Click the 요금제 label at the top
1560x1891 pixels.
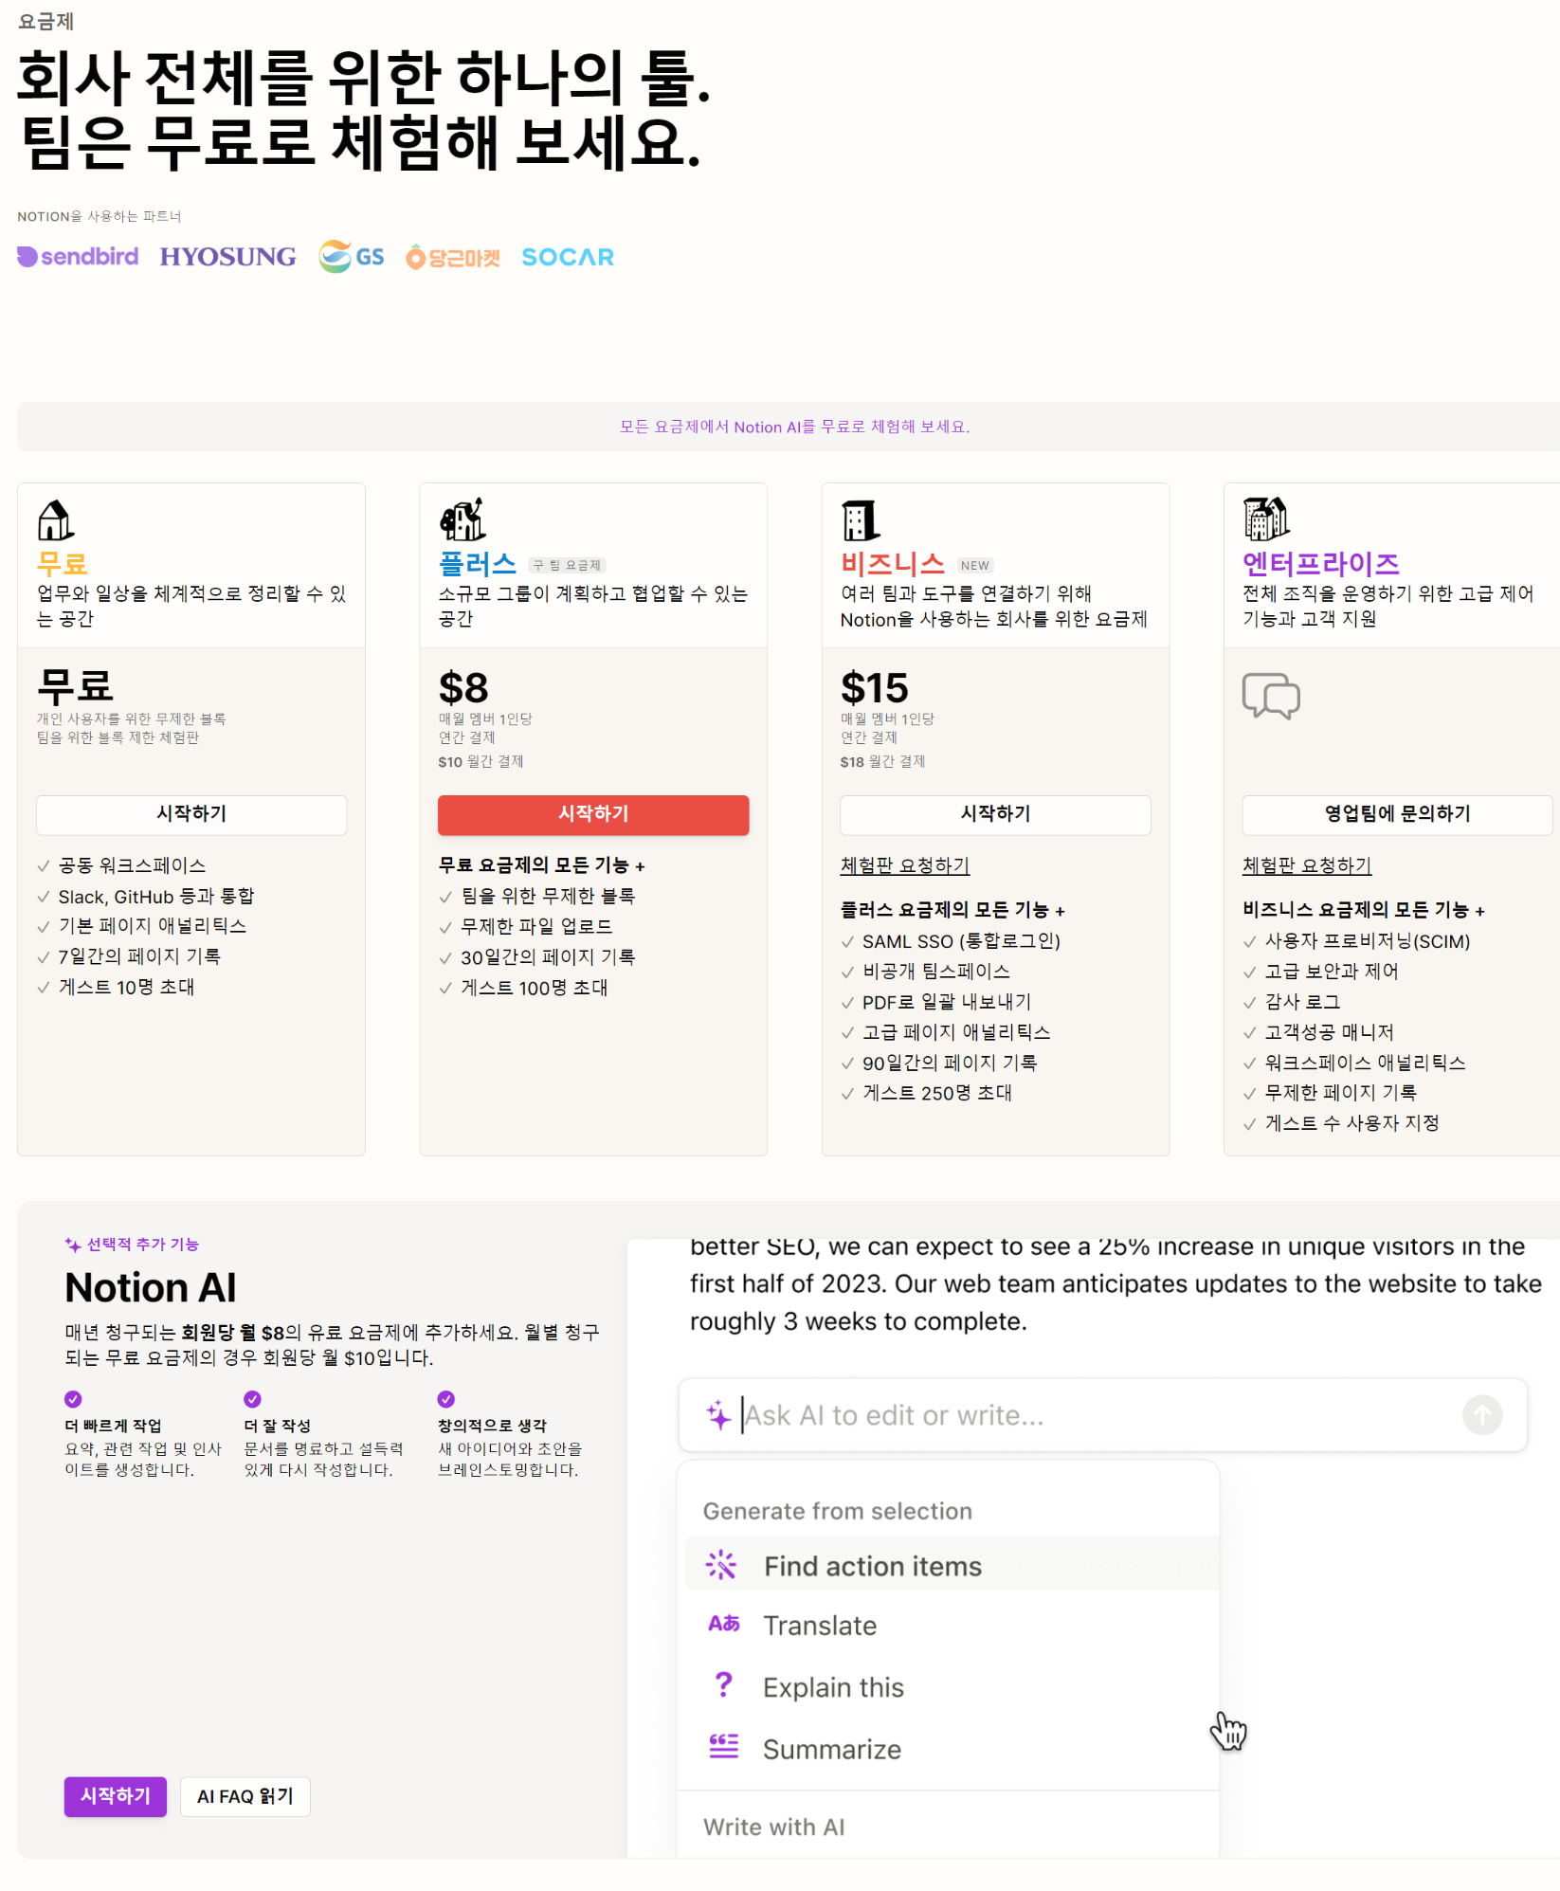45,21
